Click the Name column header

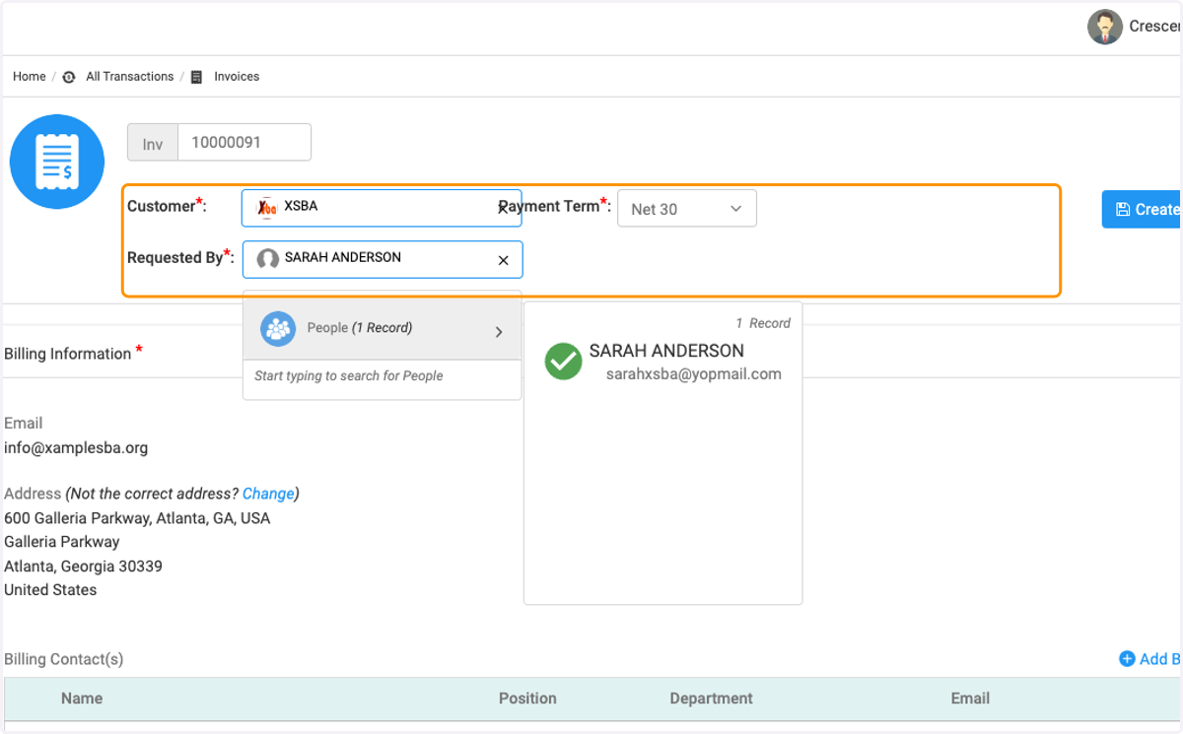(x=82, y=699)
